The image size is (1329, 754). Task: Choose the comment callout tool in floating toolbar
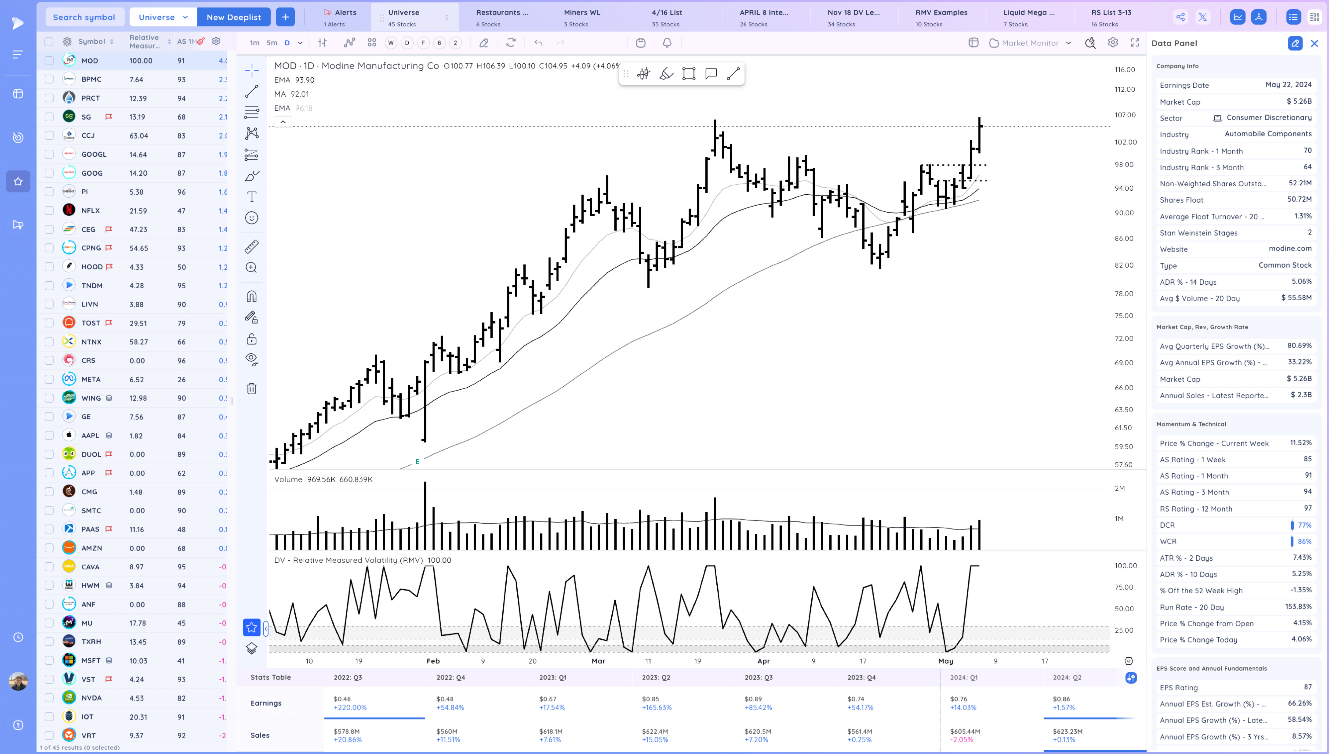(711, 74)
